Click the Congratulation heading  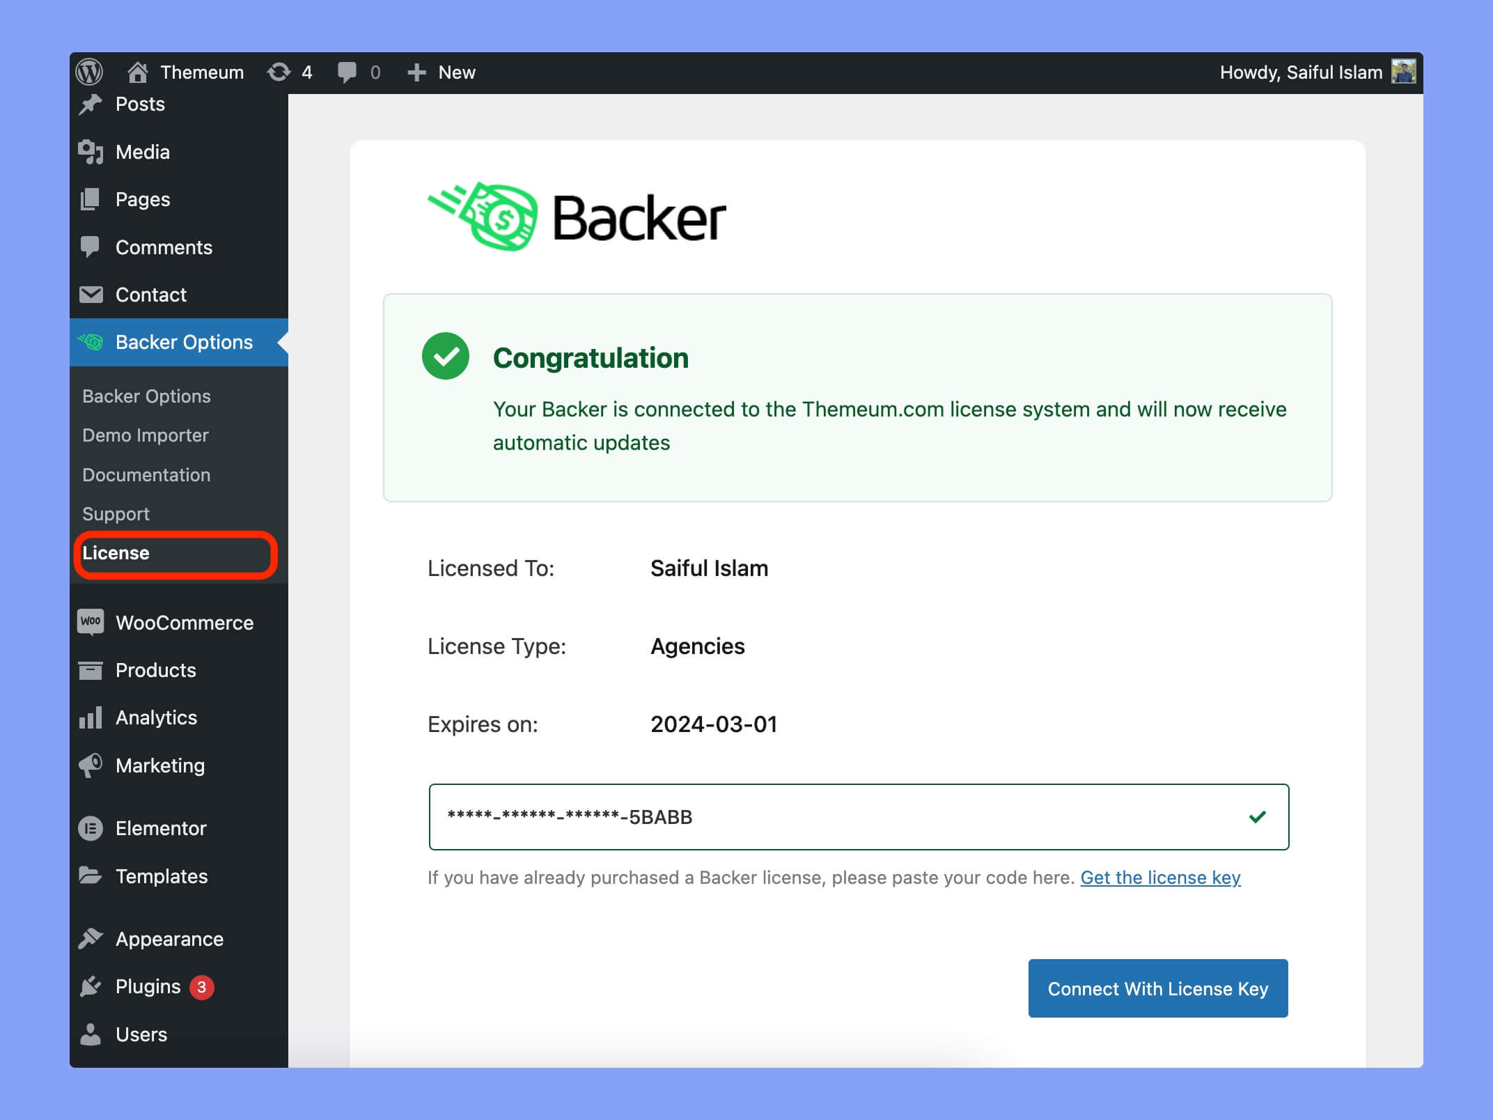pos(591,358)
